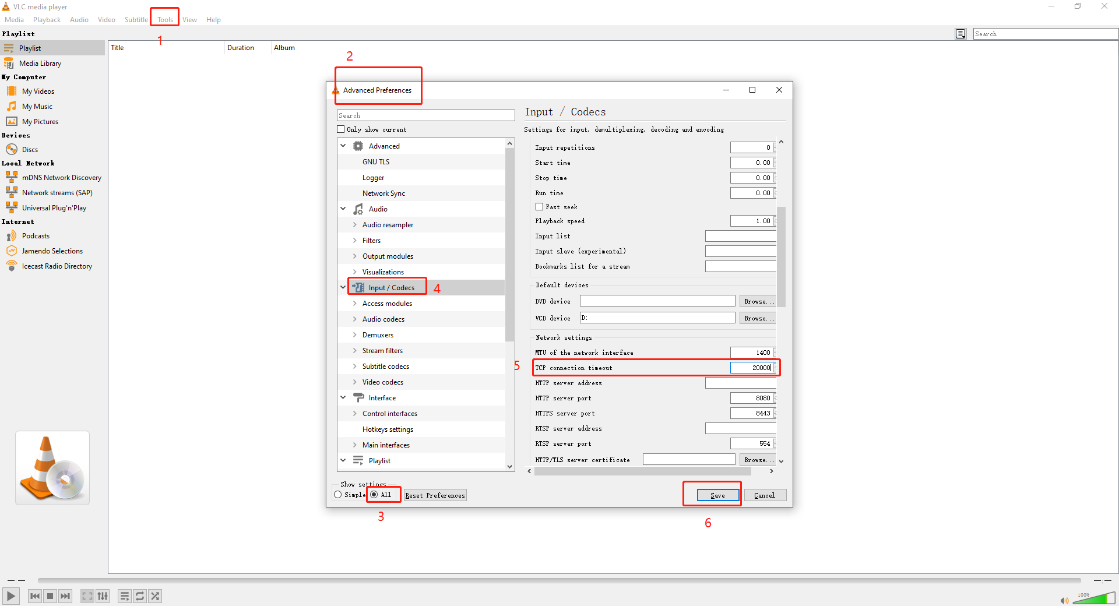Open My Music in sidebar
1119x606 pixels.
[37, 106]
